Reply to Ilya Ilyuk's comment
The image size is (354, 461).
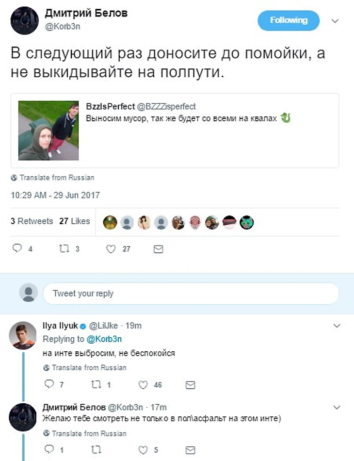(x=49, y=385)
